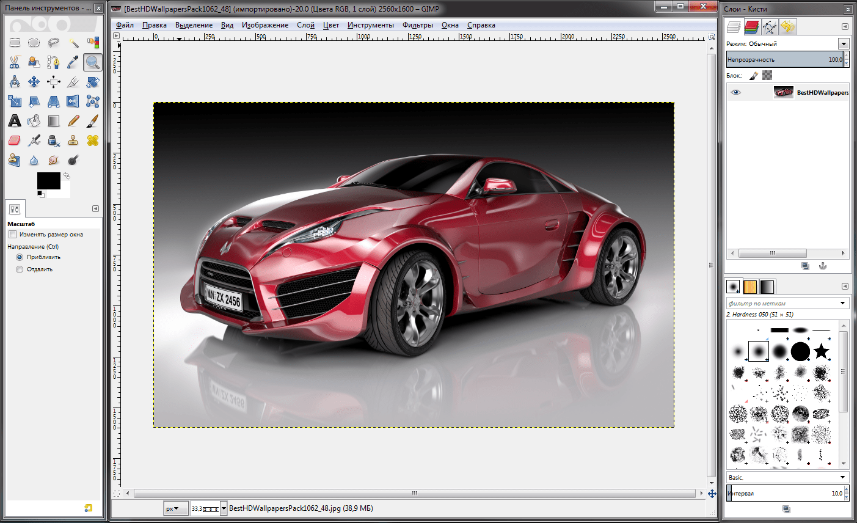Select the 'Отдалить' zoom direction option
This screenshot has height=523, width=857.
coord(20,269)
